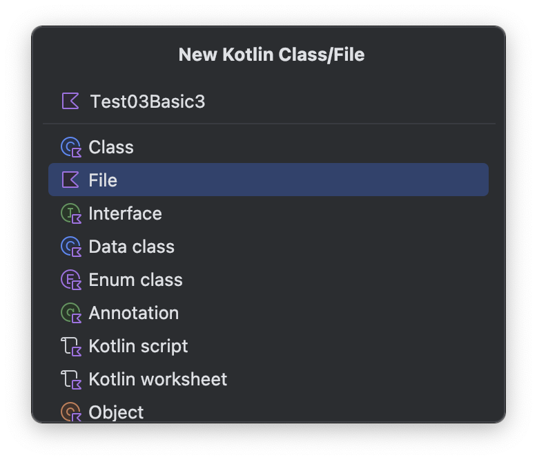Click the Annotation type icon
The width and height of the screenshot is (537, 460).
click(x=71, y=313)
